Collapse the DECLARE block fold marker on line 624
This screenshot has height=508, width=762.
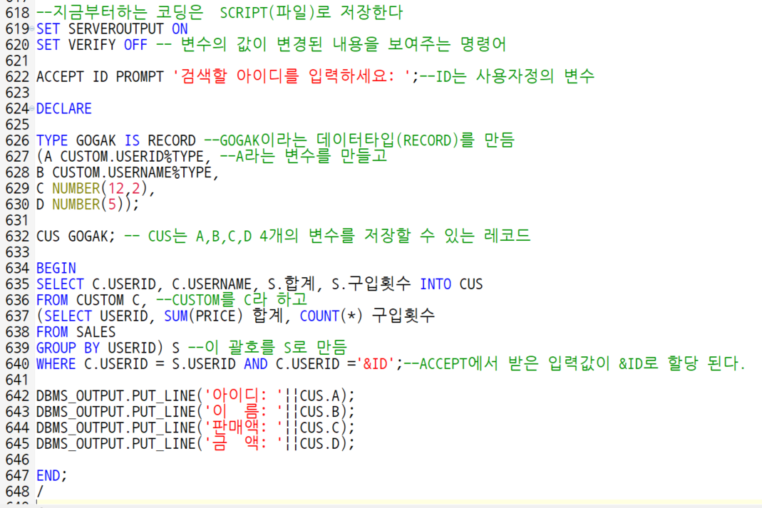(31, 108)
